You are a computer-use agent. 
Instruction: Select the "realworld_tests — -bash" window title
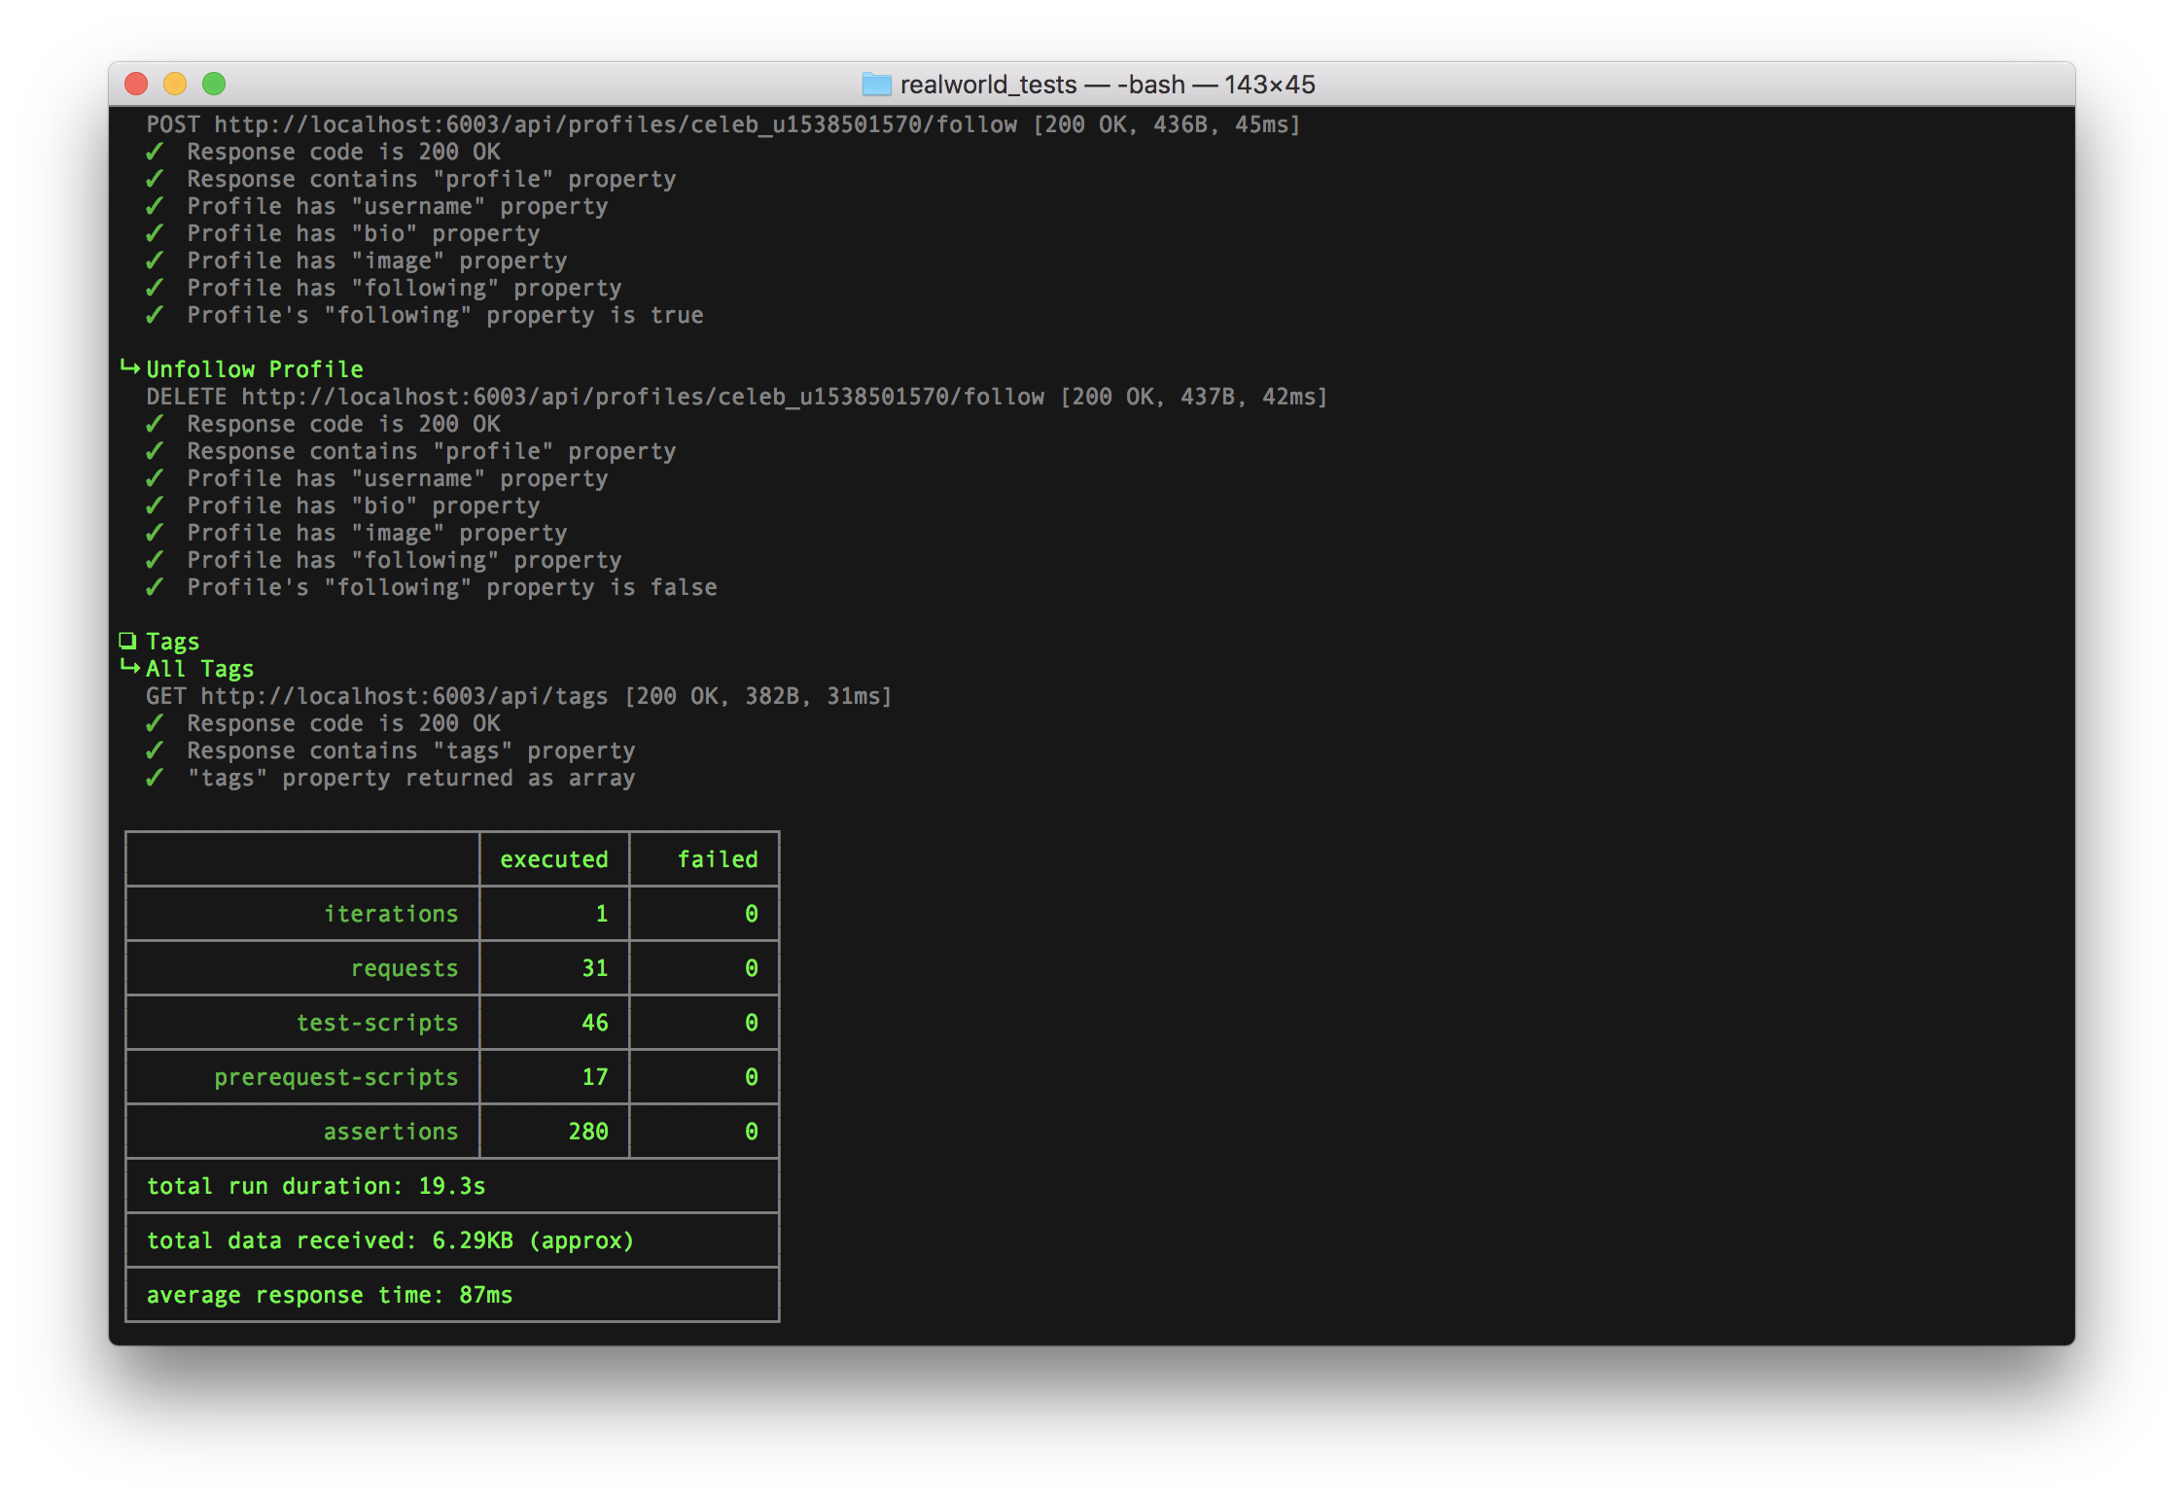coord(1089,85)
